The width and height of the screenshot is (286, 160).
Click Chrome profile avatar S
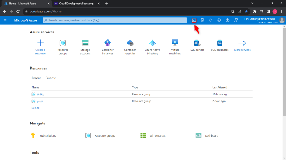[x=275, y=11]
